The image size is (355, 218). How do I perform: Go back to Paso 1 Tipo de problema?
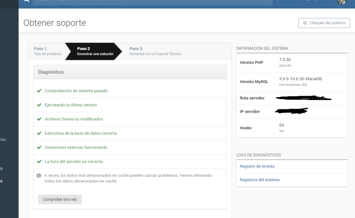point(47,51)
